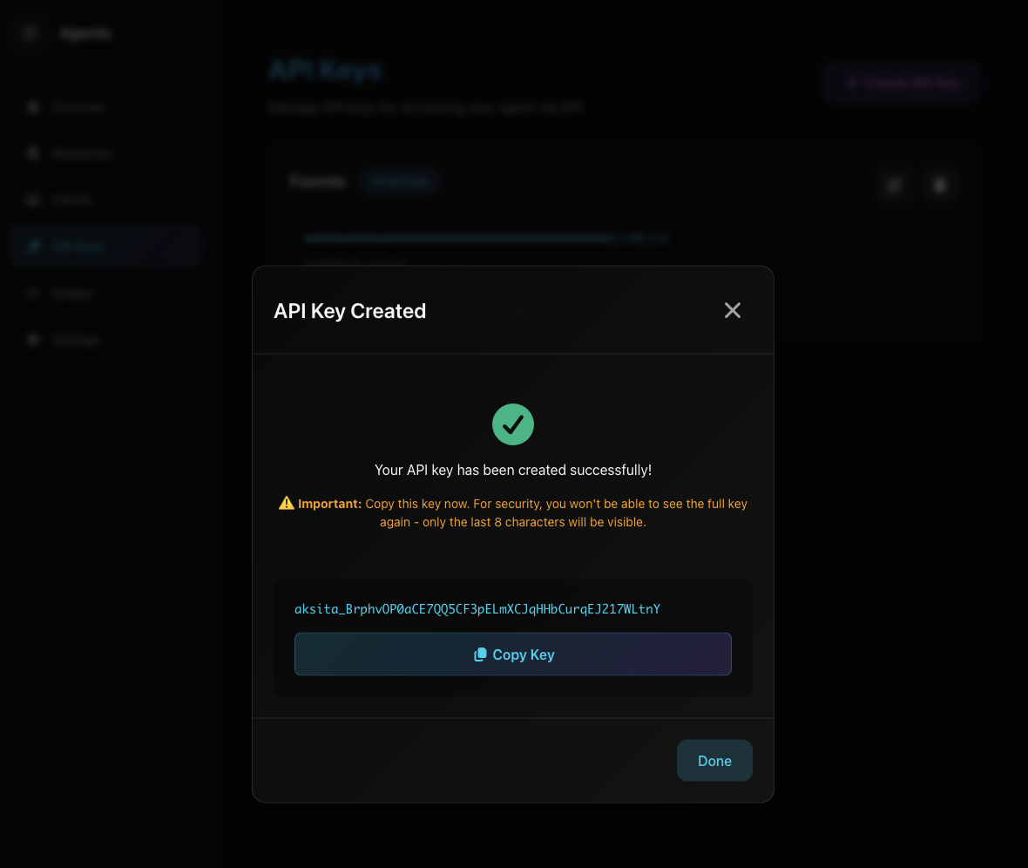Select the key icon for API Keys
The height and width of the screenshot is (868, 1028).
33,246
